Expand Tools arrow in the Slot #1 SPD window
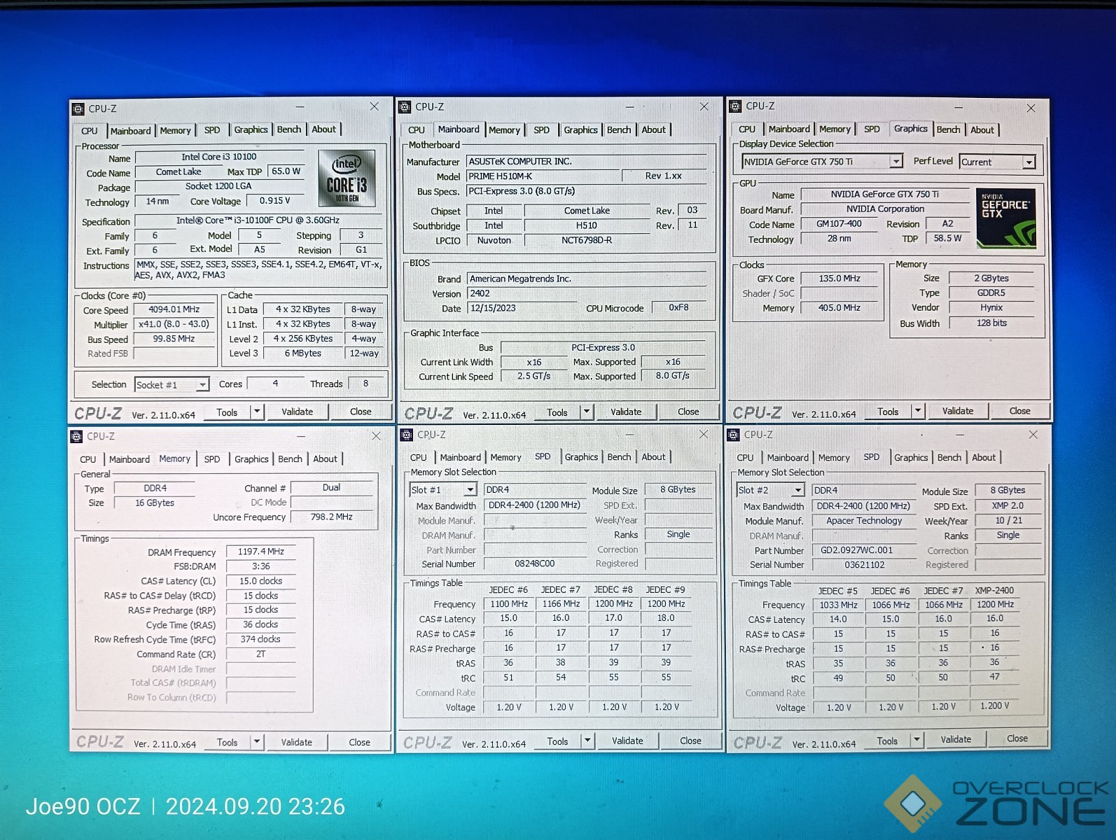This screenshot has height=840, width=1116. point(587,741)
